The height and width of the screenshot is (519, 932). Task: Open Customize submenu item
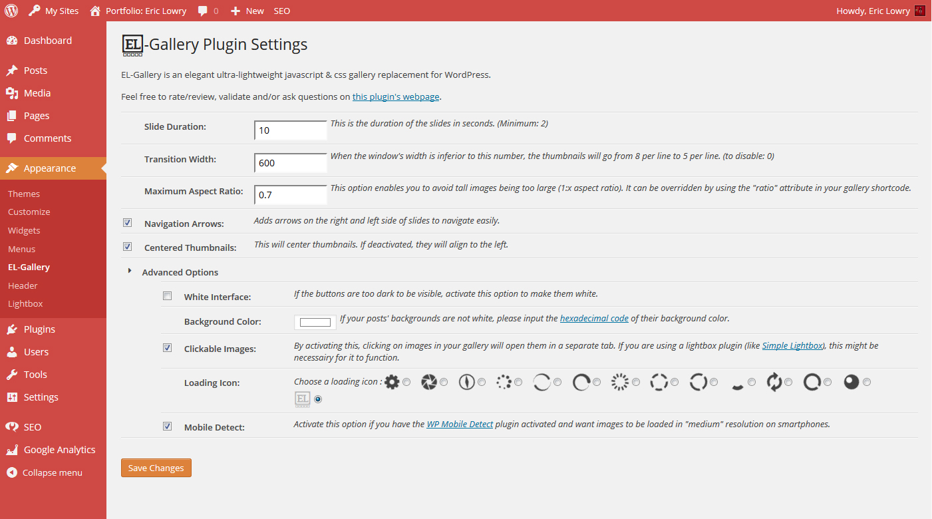coord(29,212)
